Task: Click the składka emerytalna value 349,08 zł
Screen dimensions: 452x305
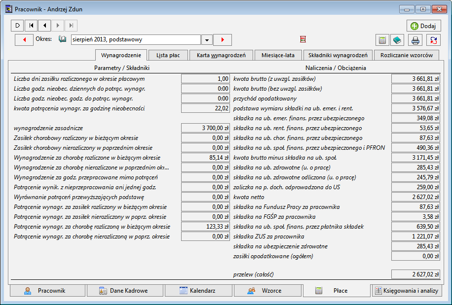Action: pos(415,118)
